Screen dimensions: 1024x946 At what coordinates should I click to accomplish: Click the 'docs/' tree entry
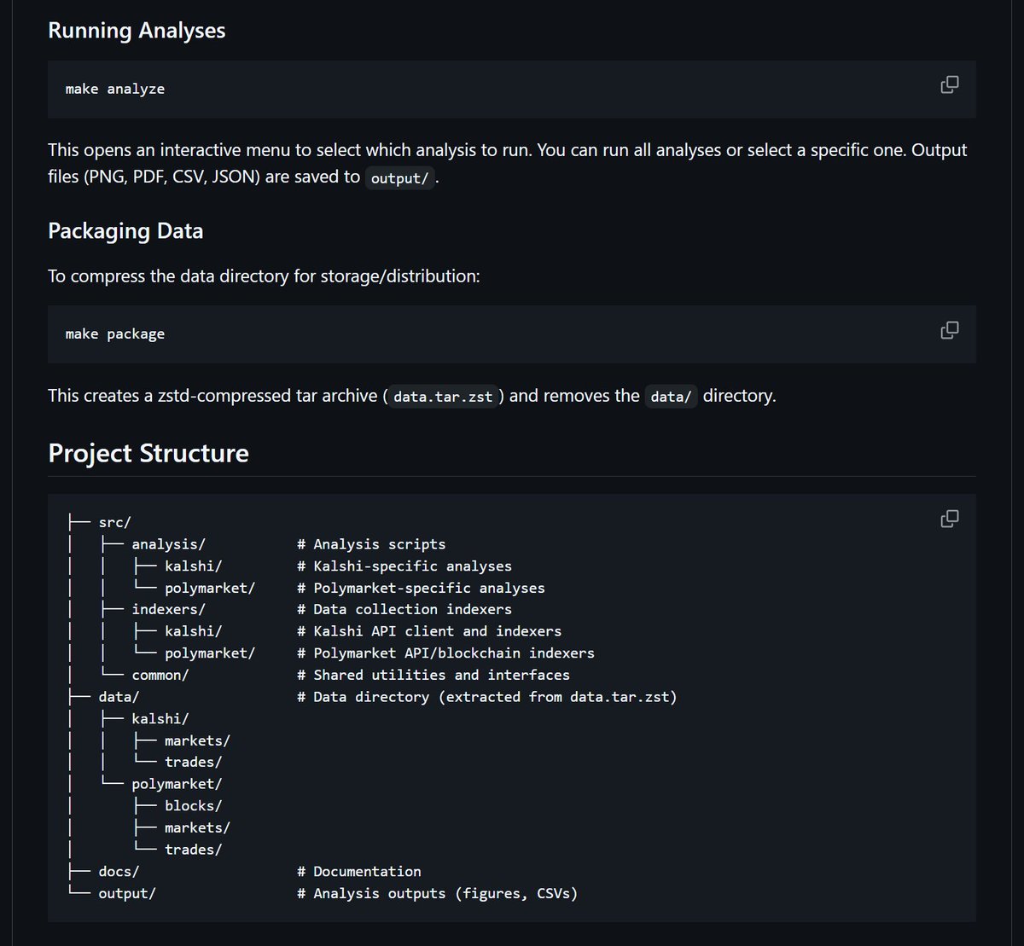tap(119, 872)
